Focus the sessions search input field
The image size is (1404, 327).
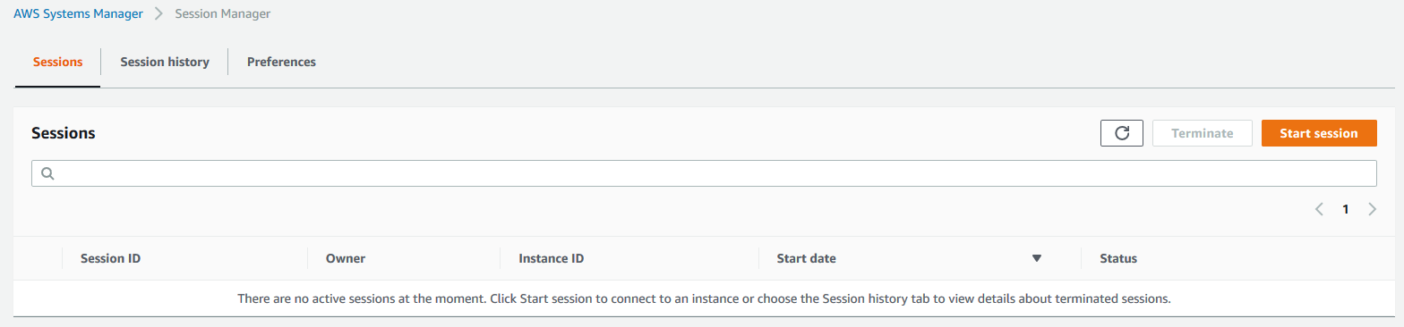(704, 173)
